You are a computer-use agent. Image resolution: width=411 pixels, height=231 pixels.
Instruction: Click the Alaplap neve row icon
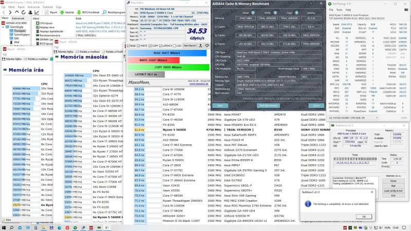click(38, 27)
